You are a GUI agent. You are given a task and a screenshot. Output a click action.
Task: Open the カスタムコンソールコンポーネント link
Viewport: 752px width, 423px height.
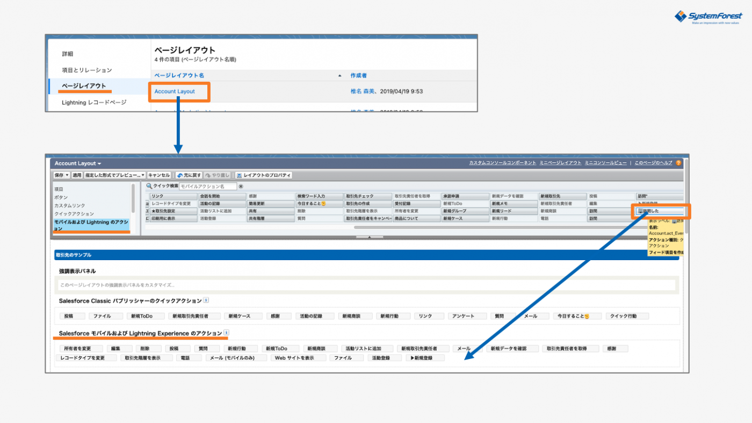[502, 163]
